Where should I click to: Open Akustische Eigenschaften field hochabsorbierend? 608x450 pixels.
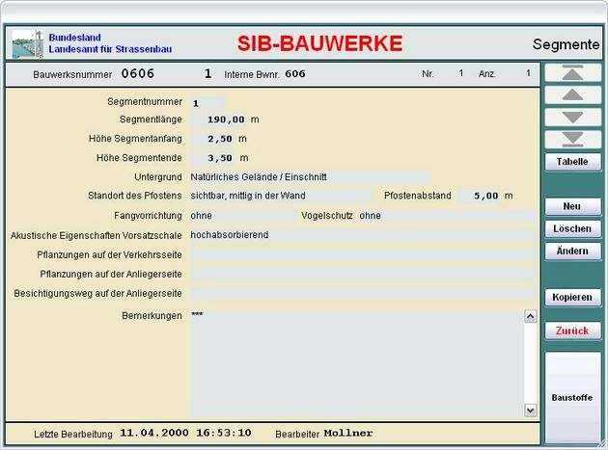(363, 235)
